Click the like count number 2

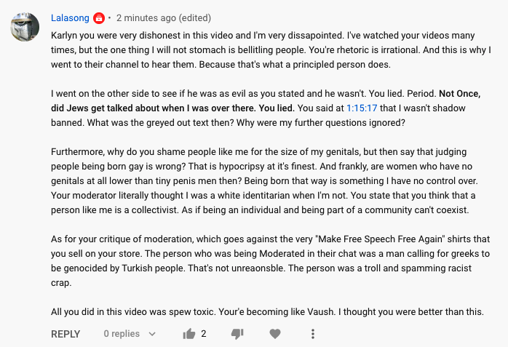click(x=204, y=334)
